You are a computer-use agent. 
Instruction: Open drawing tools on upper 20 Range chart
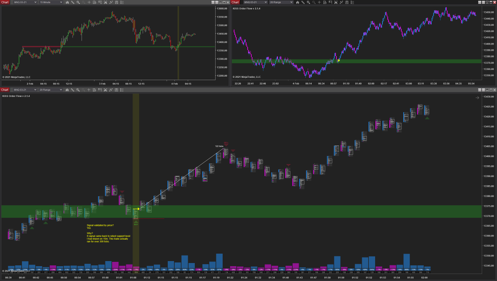click(303, 2)
